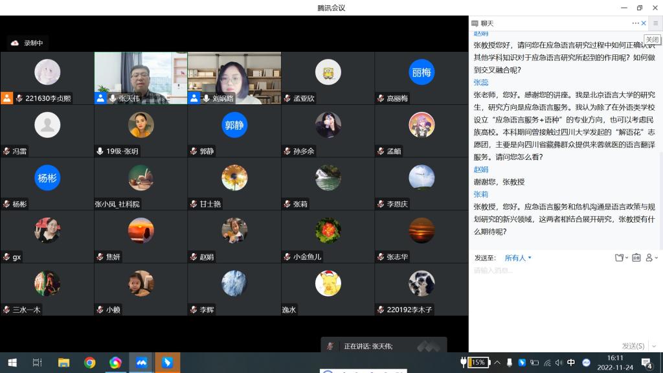The image size is (663, 373).
Task: Click the 录制中 recording indicator
Action: [28, 43]
